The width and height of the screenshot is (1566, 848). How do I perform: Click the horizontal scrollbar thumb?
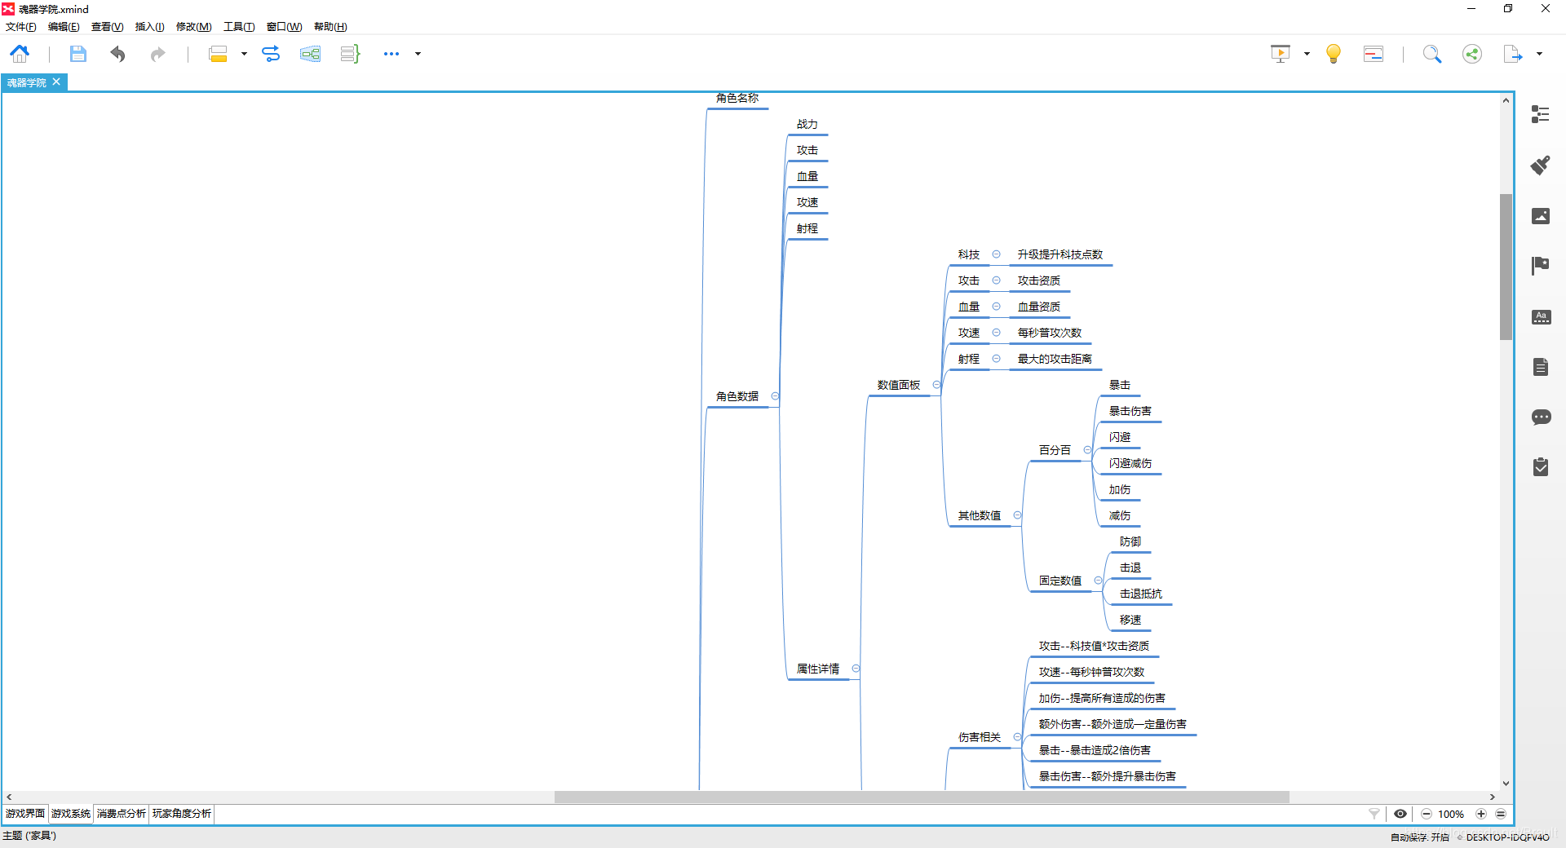(x=922, y=797)
